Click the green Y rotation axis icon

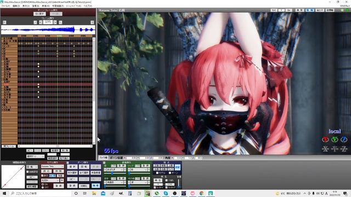pyautogui.click(x=335, y=140)
